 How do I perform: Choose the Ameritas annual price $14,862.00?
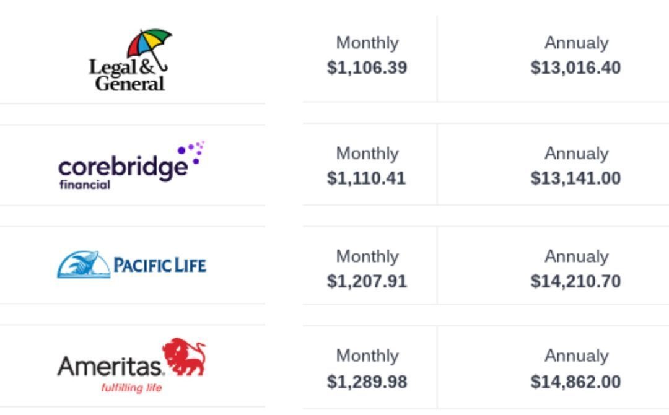pyautogui.click(x=575, y=382)
